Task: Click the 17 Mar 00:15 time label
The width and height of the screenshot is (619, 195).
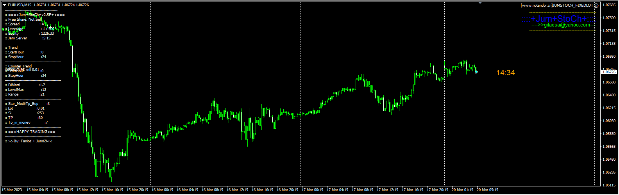Action: pos(313,190)
